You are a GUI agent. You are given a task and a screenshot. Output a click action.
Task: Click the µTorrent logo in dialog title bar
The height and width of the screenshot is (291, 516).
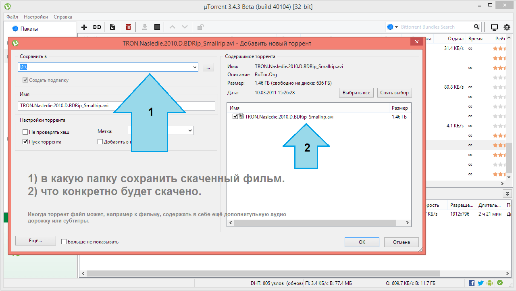coord(15,43)
